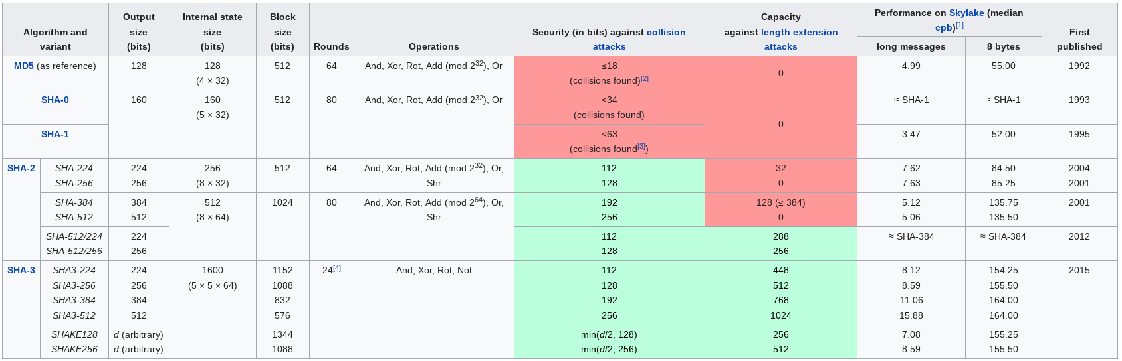
Task: Click the First published column header
Action: pos(1079,39)
